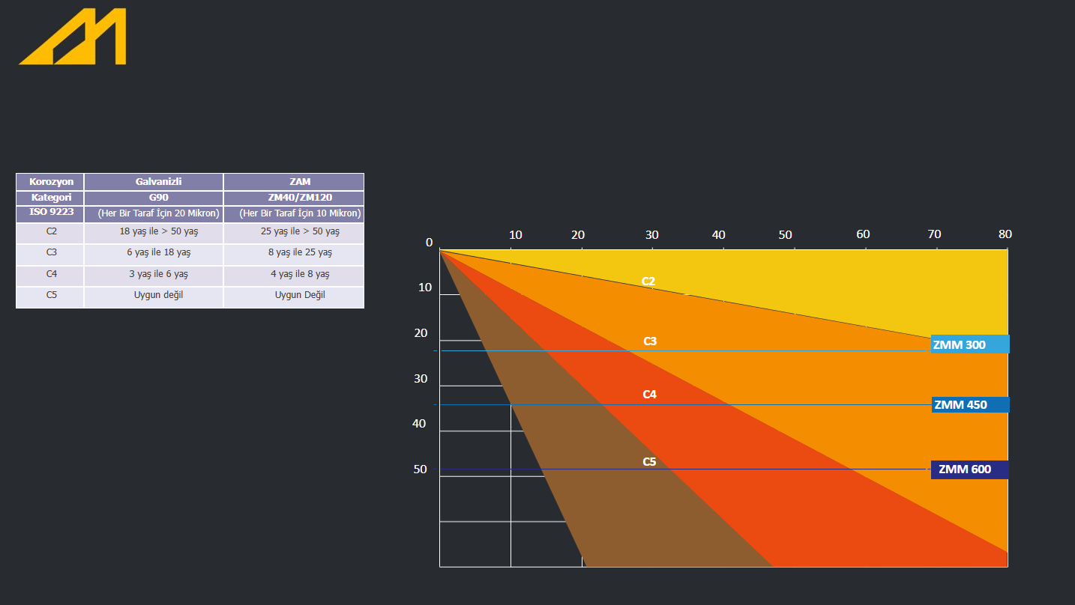Select 'Uygun değil' in the Galvanizli column
This screenshot has width=1075, height=605.
(154, 297)
